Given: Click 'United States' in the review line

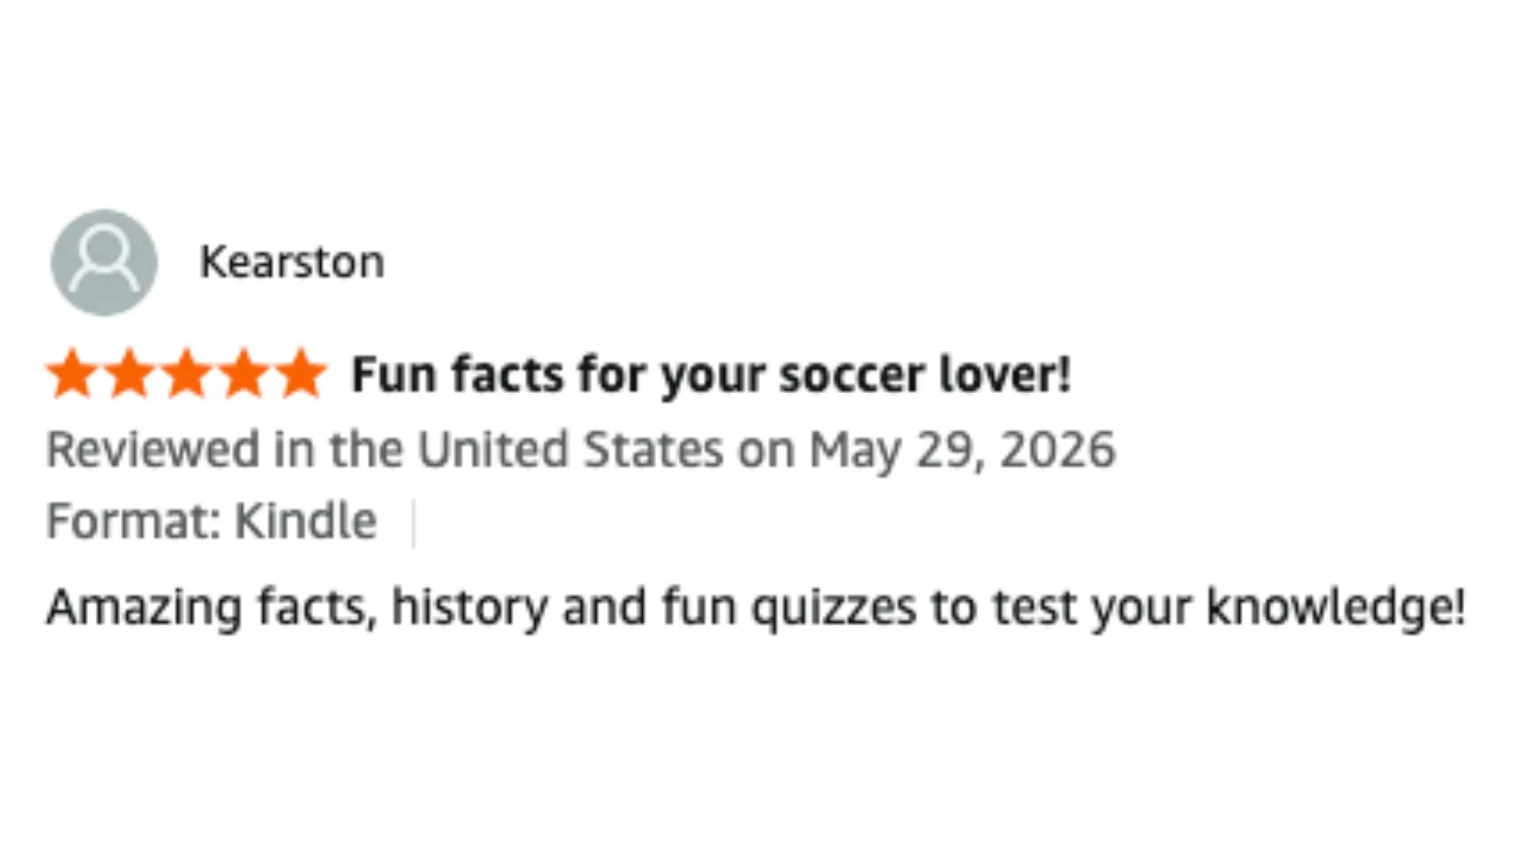Looking at the screenshot, I should pyautogui.click(x=570, y=449).
